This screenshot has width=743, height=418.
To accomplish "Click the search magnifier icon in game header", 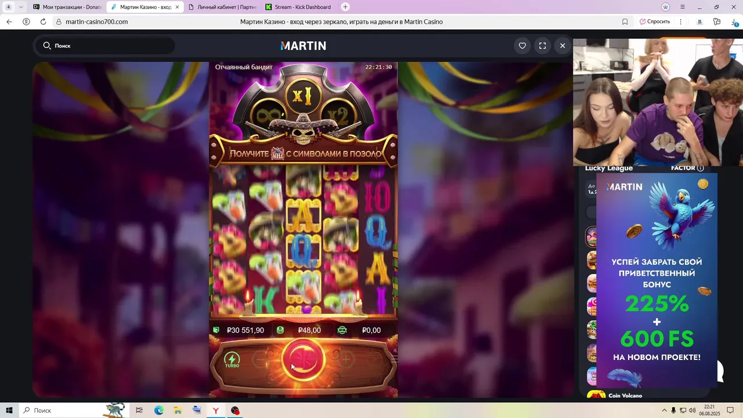I will pyautogui.click(x=46, y=45).
